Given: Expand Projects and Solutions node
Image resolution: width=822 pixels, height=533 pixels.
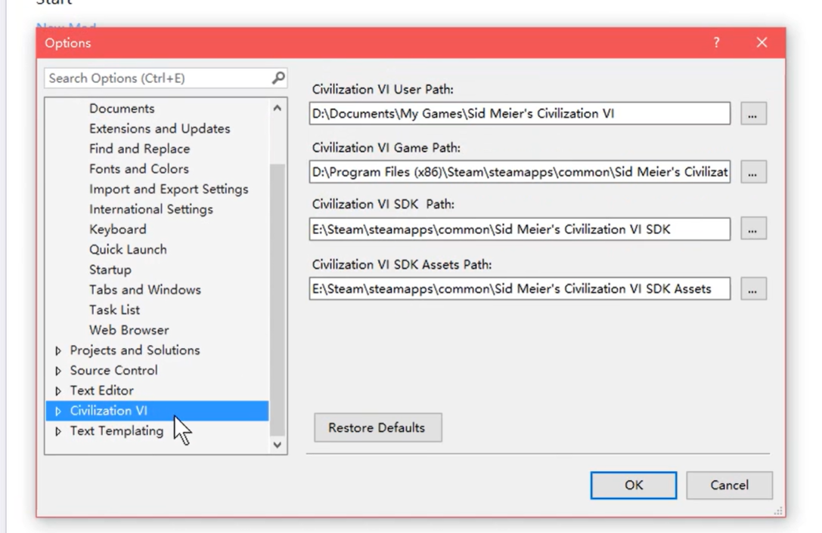Looking at the screenshot, I should coord(58,351).
